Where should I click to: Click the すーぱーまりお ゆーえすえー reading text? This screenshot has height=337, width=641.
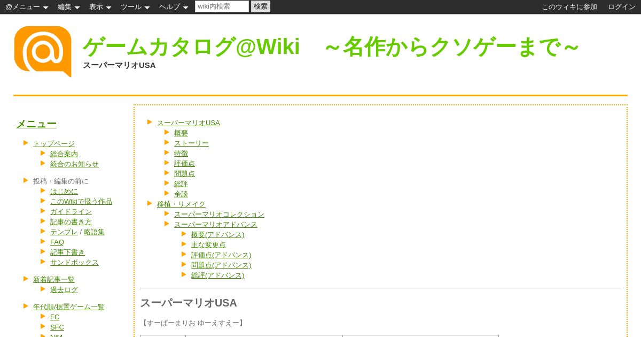click(x=193, y=323)
